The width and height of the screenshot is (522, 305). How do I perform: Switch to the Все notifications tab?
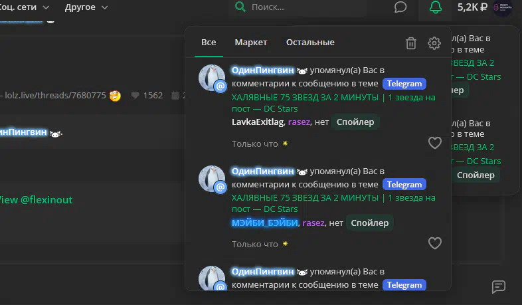point(209,43)
